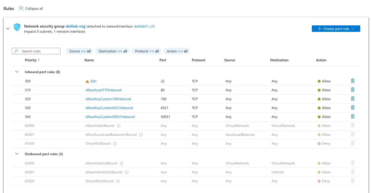This screenshot has height=193, width=371.
Task: Delete the AllowAnyCustom50051Inbound rule
Action: (352, 117)
